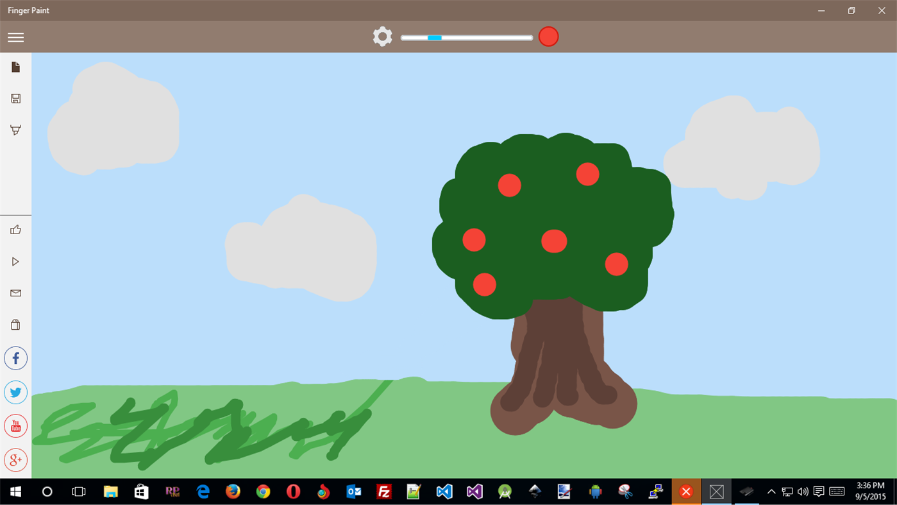Launch Firefox from the taskbar
Viewport: 897px width, 505px height.
pos(233,492)
